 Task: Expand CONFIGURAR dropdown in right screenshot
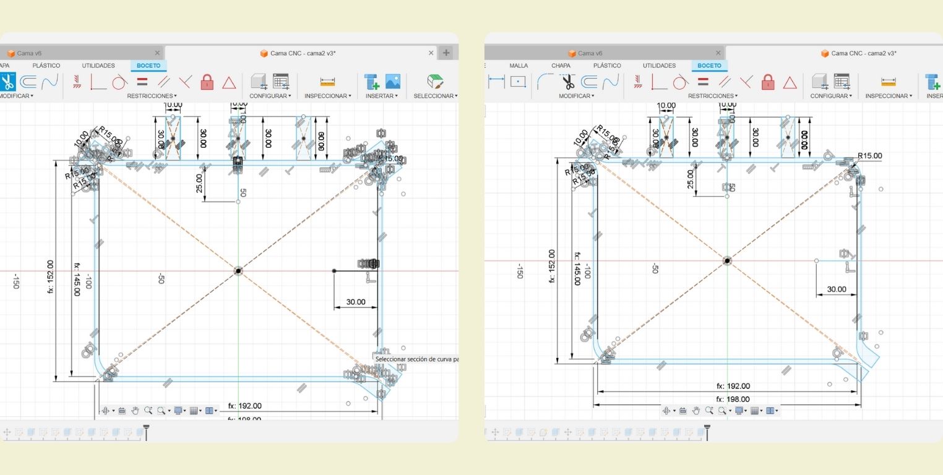coord(832,96)
